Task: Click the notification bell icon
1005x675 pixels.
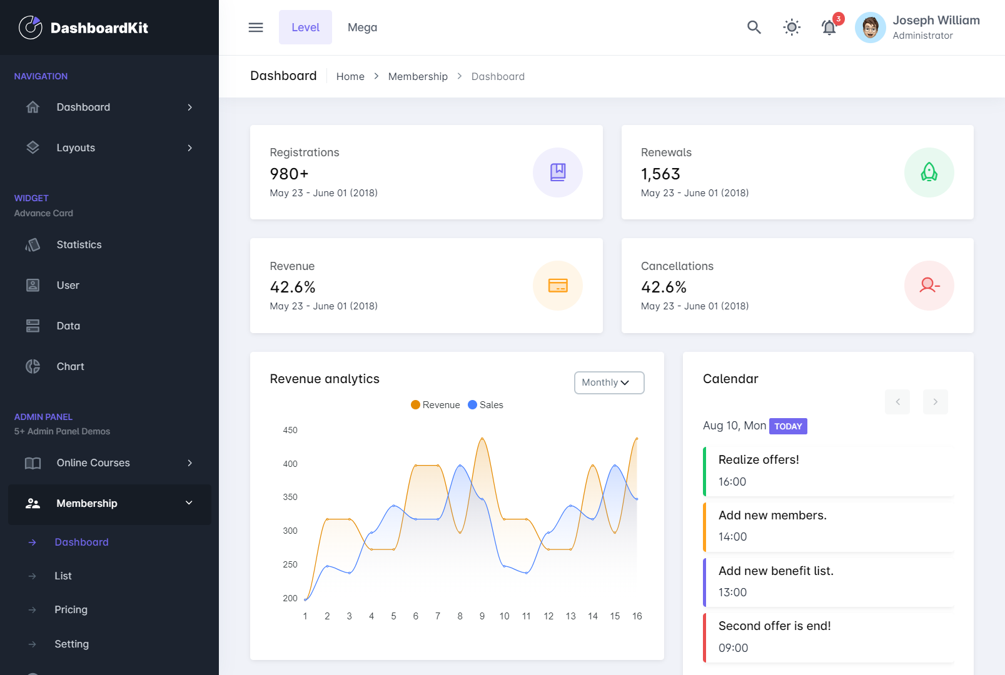Action: [x=829, y=27]
